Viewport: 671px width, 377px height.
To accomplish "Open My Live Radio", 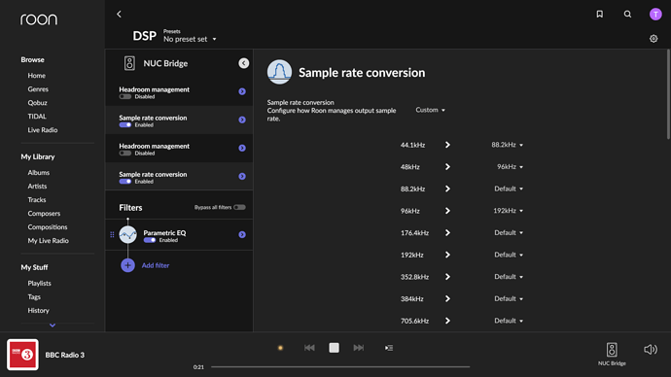I will click(48, 241).
